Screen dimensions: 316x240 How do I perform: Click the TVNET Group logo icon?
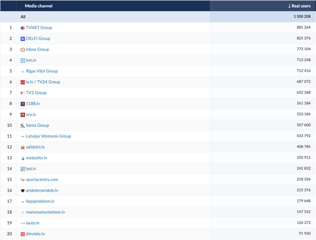click(23, 28)
